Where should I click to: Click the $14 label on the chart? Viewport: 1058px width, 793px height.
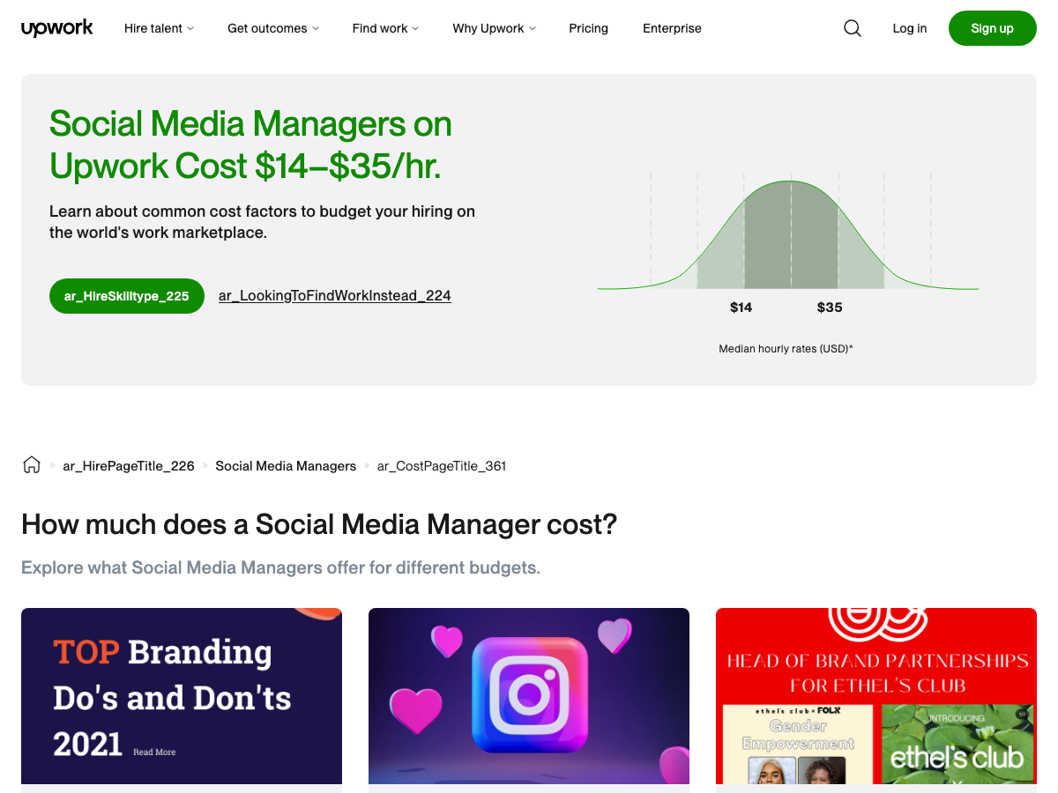click(741, 308)
